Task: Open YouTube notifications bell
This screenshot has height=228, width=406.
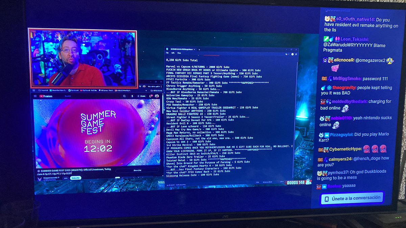Action: pos(151,96)
